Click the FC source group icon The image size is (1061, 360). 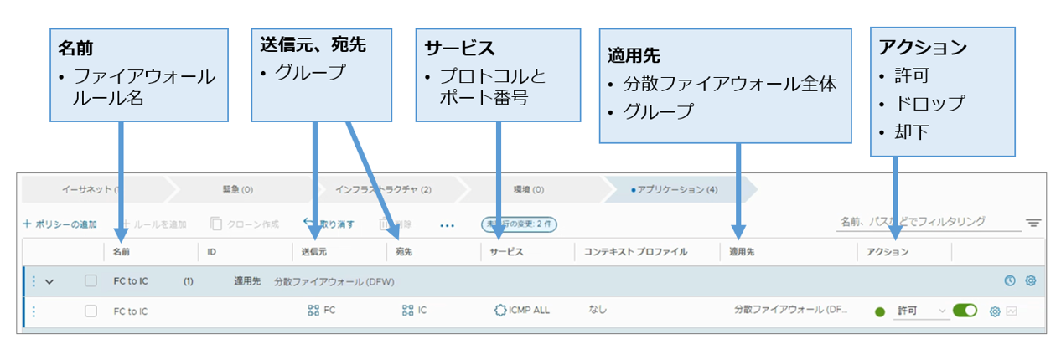[314, 311]
